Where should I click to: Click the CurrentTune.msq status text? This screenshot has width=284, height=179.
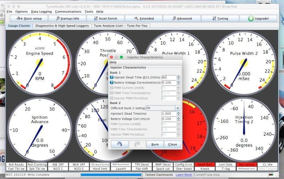click(207, 175)
